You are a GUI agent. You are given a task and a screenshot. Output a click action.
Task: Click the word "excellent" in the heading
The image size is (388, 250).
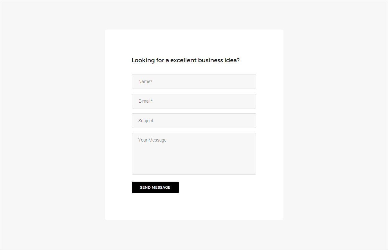click(x=183, y=60)
